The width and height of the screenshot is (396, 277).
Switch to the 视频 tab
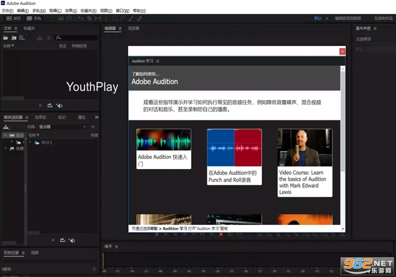[x=34, y=252]
